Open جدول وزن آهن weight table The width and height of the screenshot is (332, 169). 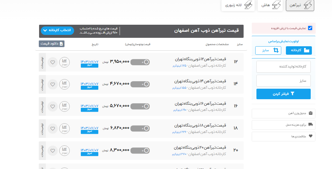[x=283, y=113]
